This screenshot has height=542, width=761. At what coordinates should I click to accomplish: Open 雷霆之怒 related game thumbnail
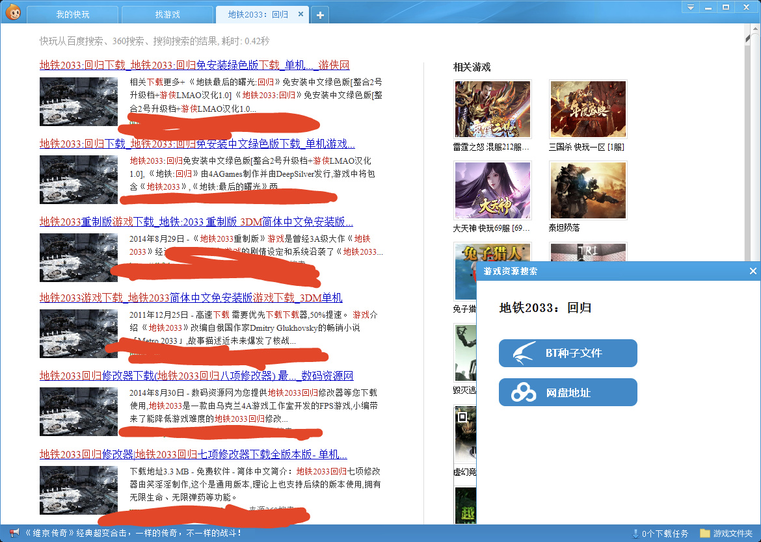point(492,109)
